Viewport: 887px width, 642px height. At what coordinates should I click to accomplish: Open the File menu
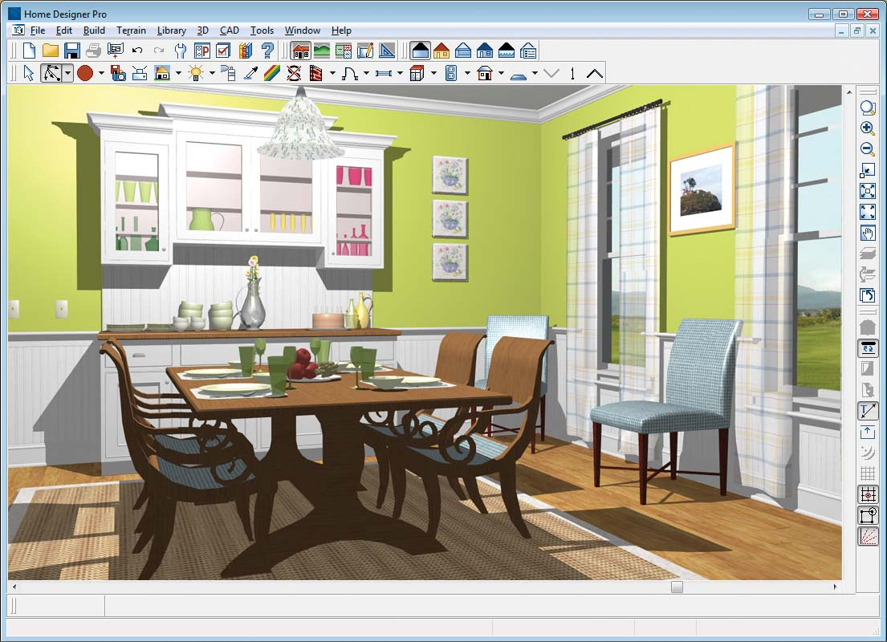38,30
